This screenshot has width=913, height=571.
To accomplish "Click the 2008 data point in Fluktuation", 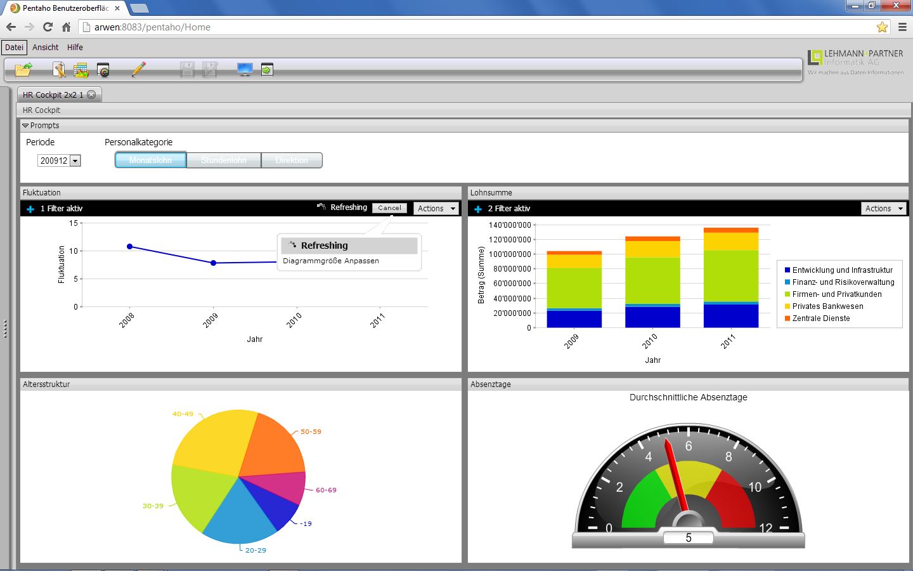I will click(130, 246).
